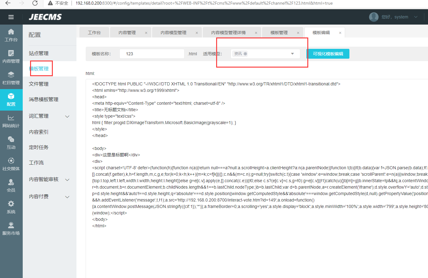
Task: Expand 词汇管理 submenu
Action: click(x=67, y=116)
